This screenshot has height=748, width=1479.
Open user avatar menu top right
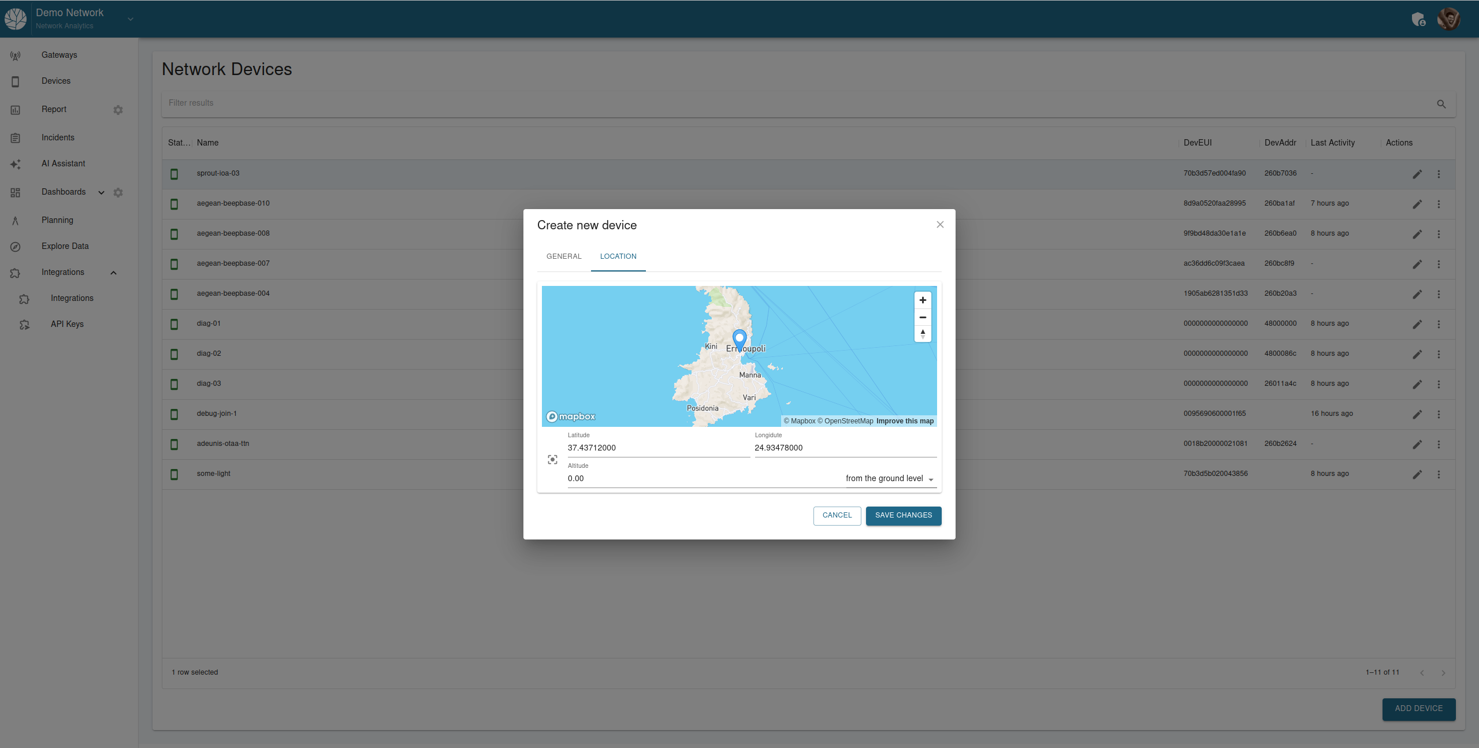[1448, 19]
